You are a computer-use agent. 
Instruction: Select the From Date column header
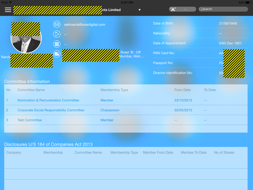pos(182,90)
